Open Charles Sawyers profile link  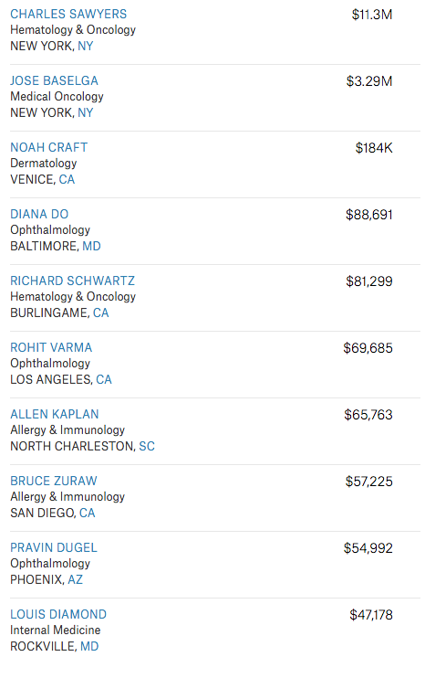pos(68,15)
